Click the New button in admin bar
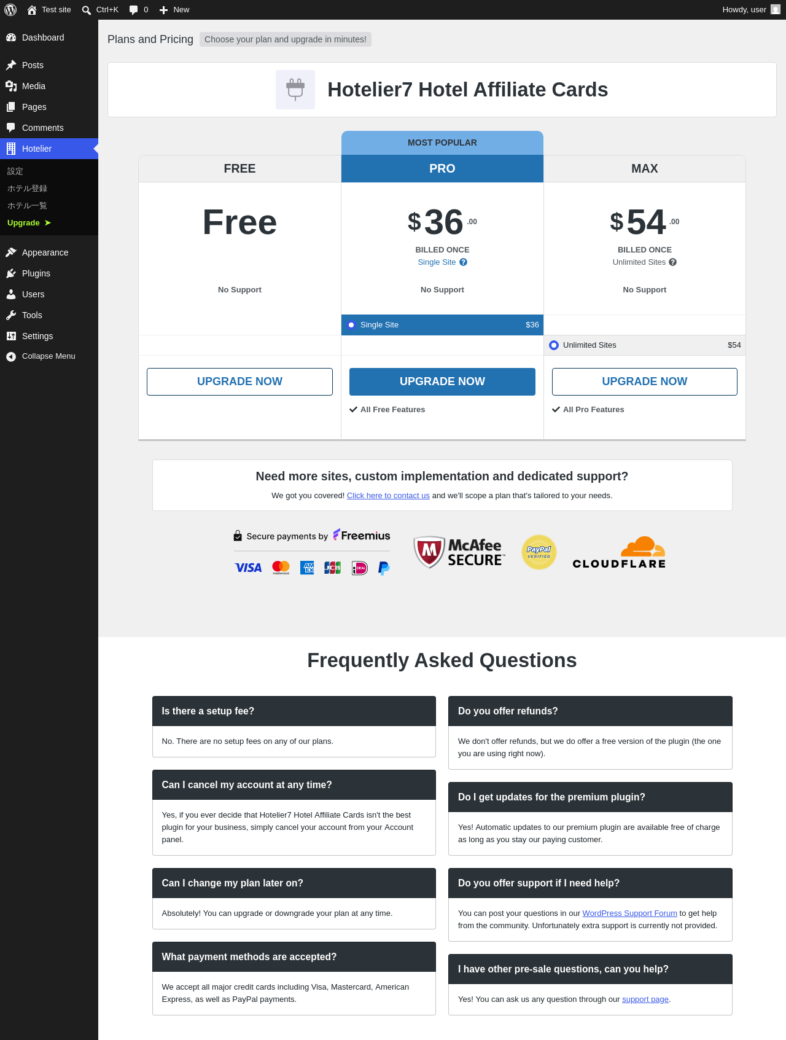 click(x=174, y=10)
